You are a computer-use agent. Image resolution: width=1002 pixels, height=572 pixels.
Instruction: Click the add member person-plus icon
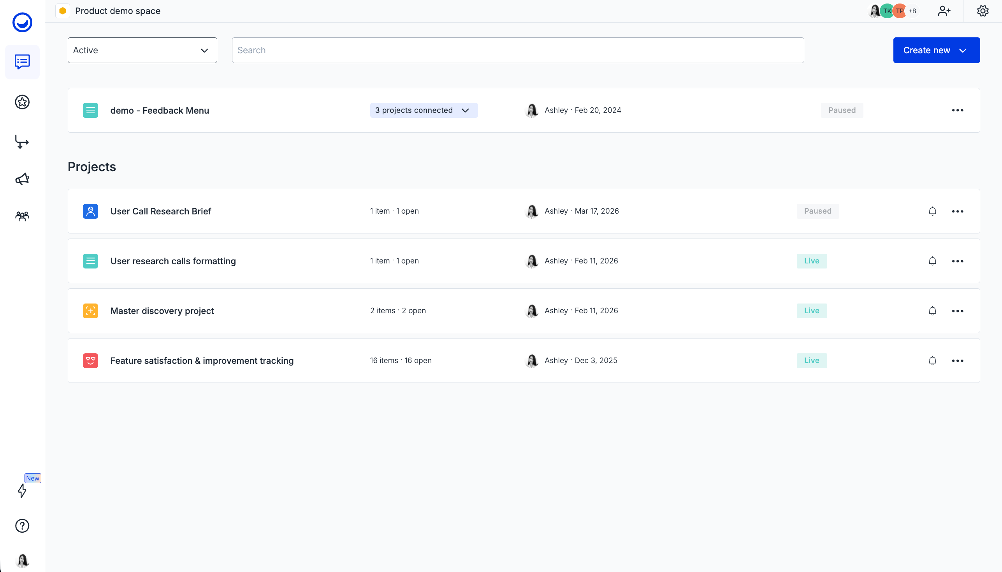coord(944,11)
